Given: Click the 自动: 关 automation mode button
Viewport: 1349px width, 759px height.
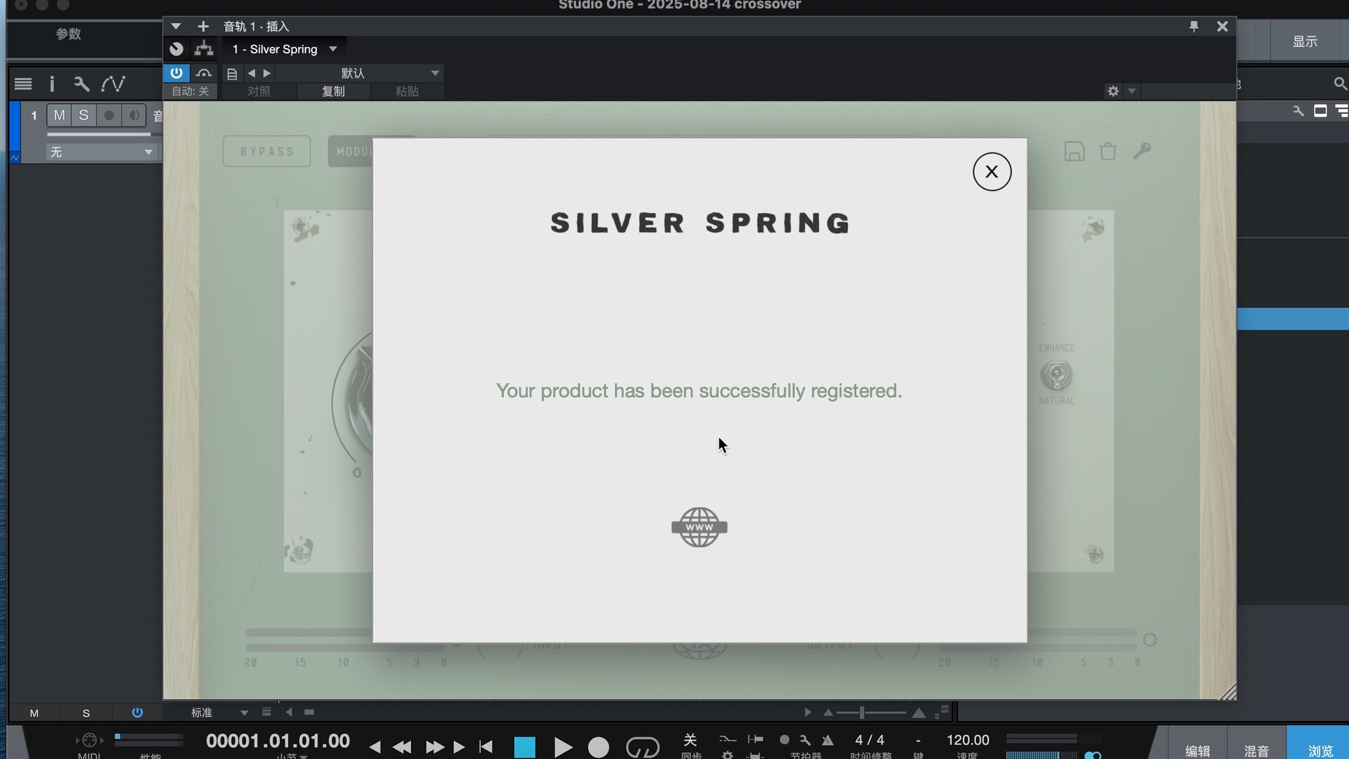Looking at the screenshot, I should pyautogui.click(x=190, y=91).
